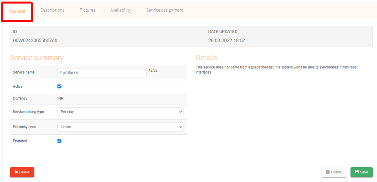Click the red Delete button
377x182 pixels.
point(22,172)
